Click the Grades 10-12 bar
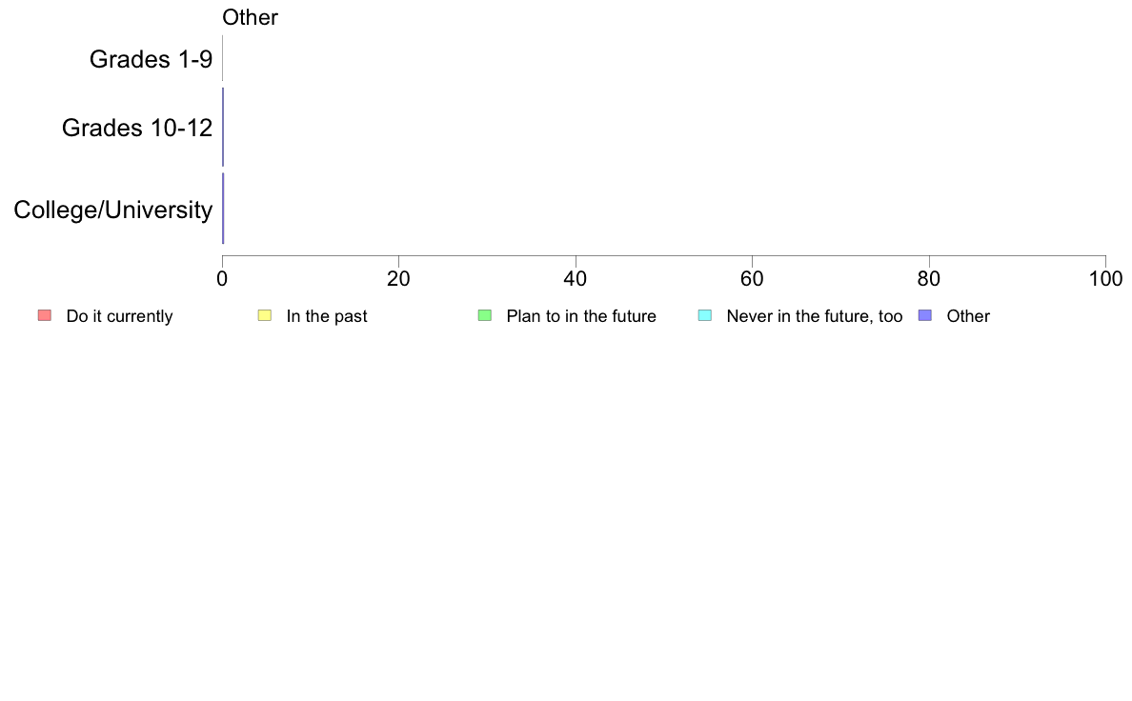The image size is (1132, 701). 223,127
